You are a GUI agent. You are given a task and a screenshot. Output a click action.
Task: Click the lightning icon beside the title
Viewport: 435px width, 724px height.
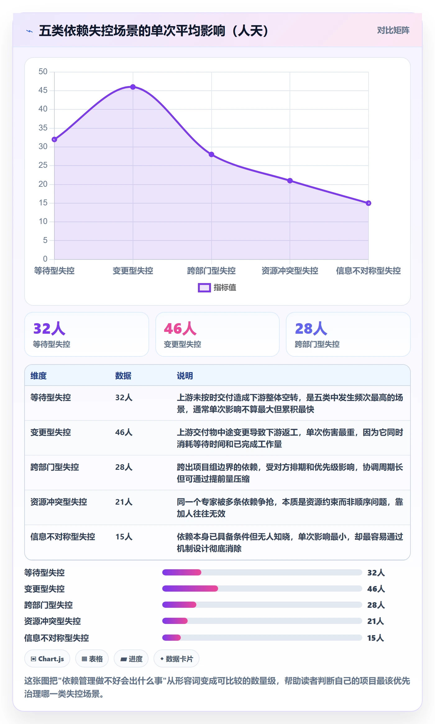[x=30, y=31]
